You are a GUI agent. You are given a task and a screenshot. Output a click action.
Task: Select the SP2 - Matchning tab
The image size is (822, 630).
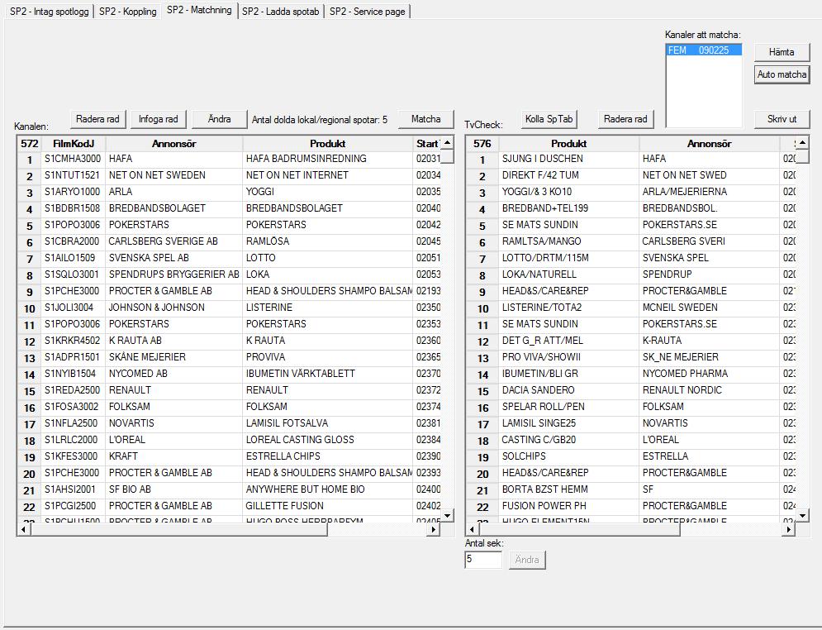pyautogui.click(x=199, y=10)
